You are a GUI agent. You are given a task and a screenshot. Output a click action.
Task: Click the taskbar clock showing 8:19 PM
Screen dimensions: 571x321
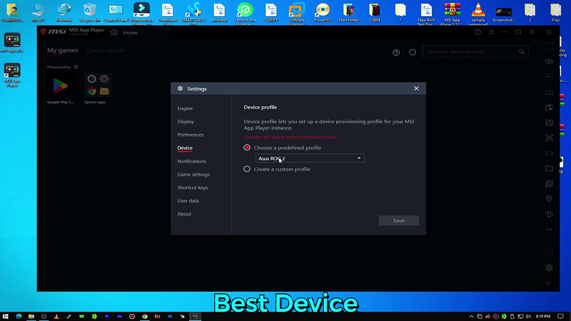click(x=543, y=317)
